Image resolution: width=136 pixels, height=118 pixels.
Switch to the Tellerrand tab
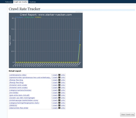(x=8, y=2)
